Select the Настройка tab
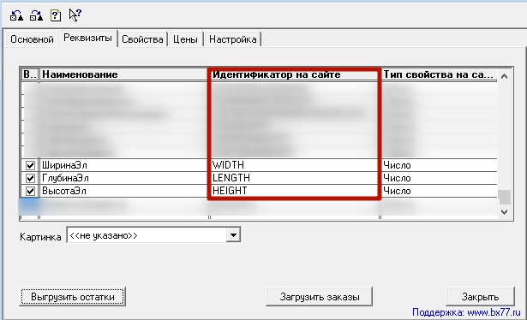Viewport: 527px width, 320px height. (x=232, y=39)
